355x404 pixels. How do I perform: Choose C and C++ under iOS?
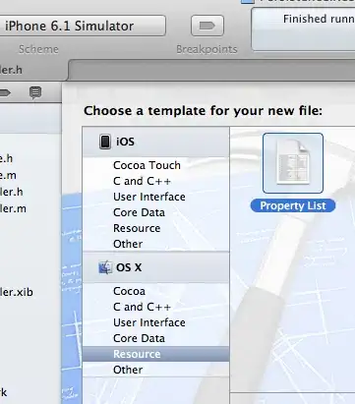pyautogui.click(x=142, y=181)
